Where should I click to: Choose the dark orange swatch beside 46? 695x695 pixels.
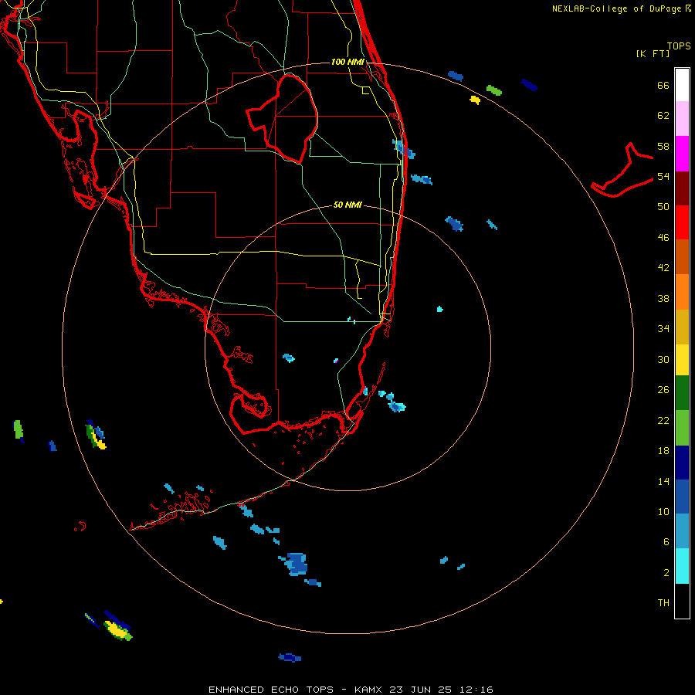click(682, 256)
